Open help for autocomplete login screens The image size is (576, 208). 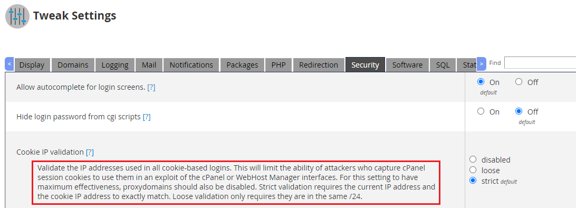[151, 88]
